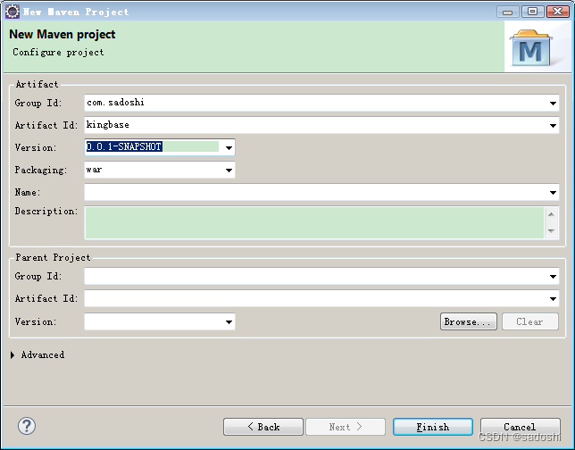Open the Artifact Id kingbase dropdown arrow
Image resolution: width=575 pixels, height=450 pixels.
[553, 125]
